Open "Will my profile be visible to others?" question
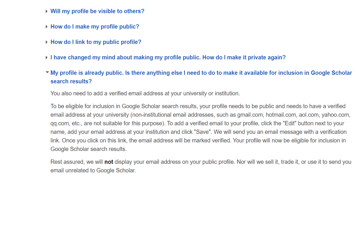The width and height of the screenshot is (362, 232). click(97, 11)
